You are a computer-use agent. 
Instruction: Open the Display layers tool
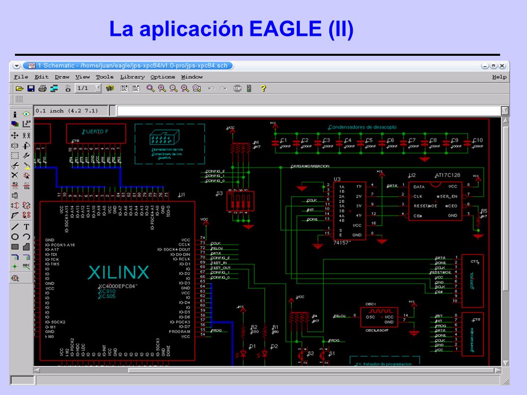click(15, 124)
